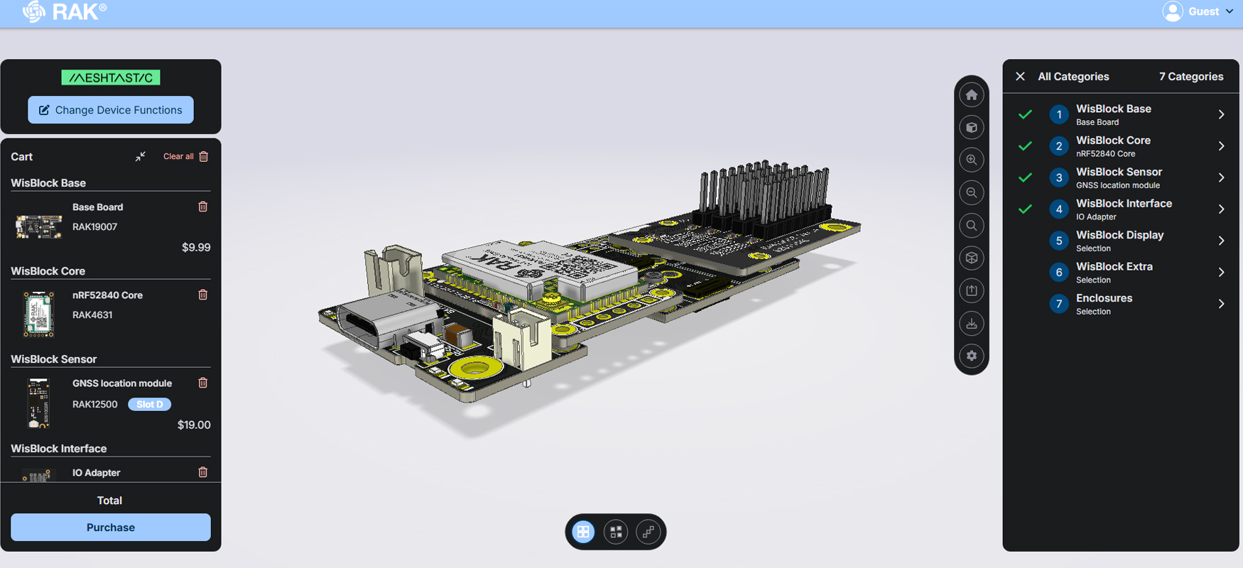1243x568 pixels.
Task: Delete Base Board RAK19007 from cart
Action: click(x=203, y=207)
